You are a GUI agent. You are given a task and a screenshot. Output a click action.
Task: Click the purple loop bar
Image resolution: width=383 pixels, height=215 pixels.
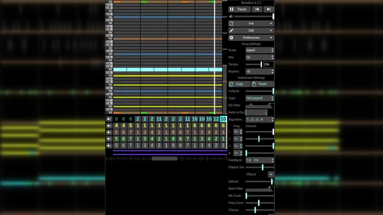(x=170, y=152)
